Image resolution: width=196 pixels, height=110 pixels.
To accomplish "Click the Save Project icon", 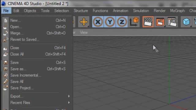I will click(6, 88).
